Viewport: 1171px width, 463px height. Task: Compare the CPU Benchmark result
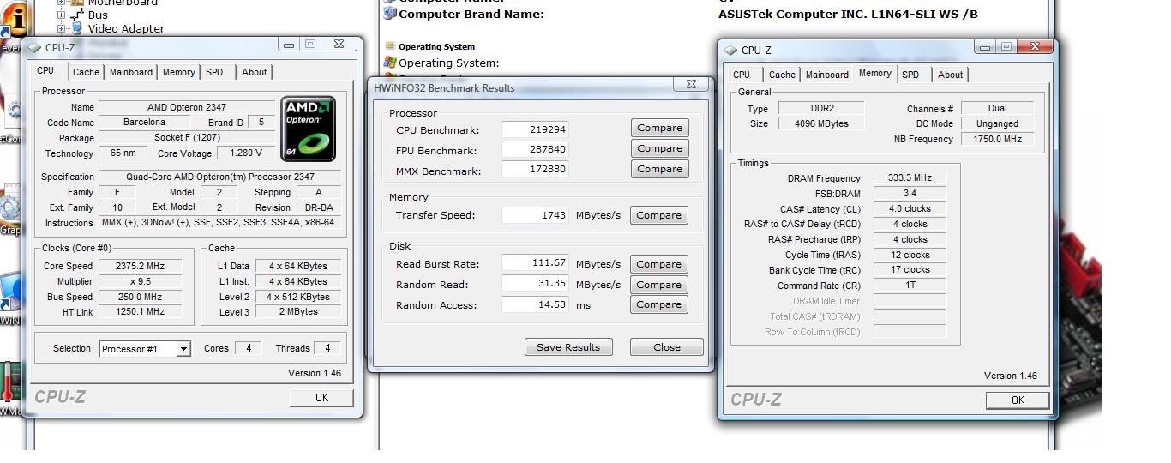tap(659, 128)
